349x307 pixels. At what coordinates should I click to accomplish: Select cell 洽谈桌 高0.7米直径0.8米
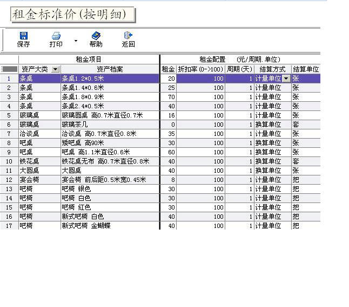point(110,134)
